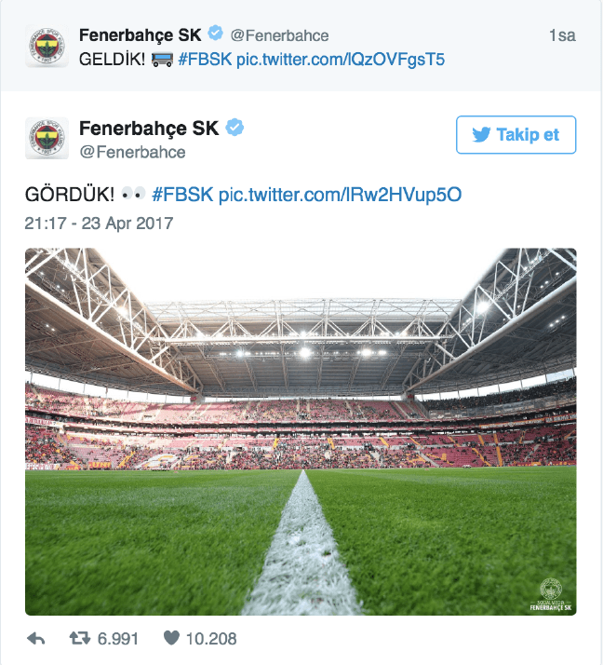Click Fenerbahçe crest avatar beside Takip et

click(x=47, y=138)
